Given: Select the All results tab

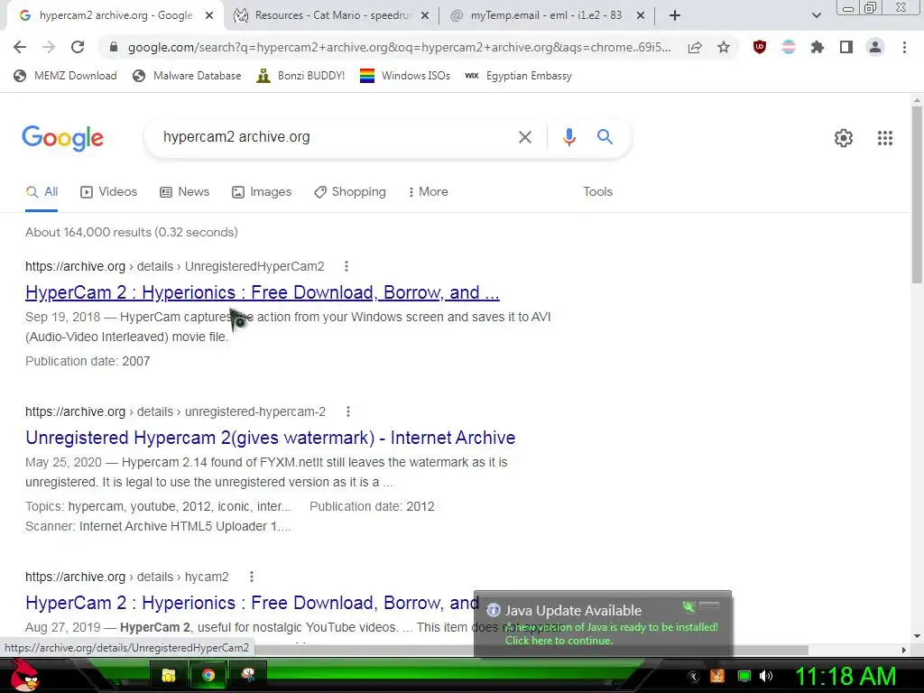Looking at the screenshot, I should 42,191.
